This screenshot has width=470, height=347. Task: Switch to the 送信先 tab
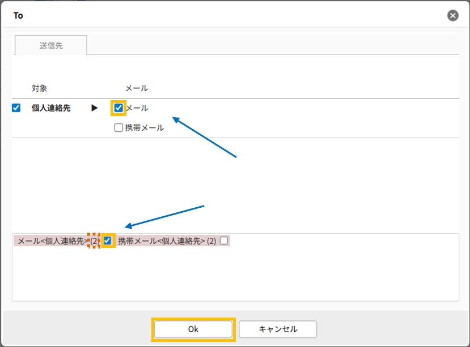[51, 46]
